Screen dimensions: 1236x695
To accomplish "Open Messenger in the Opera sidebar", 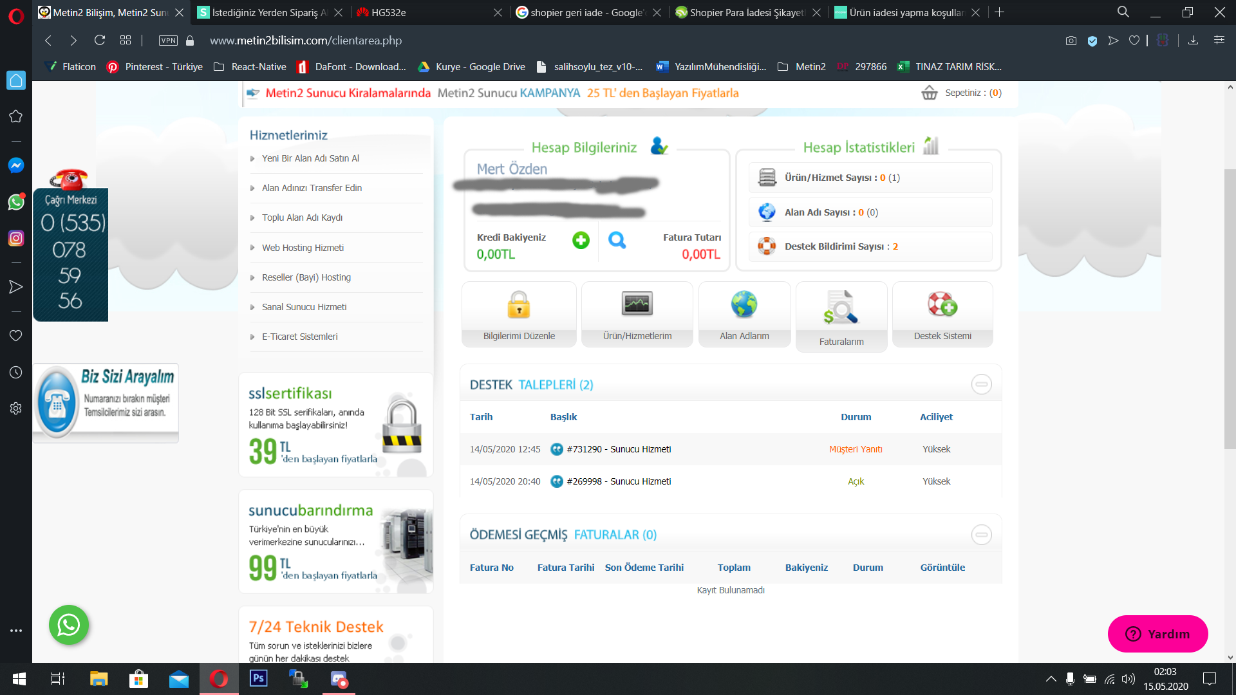I will [x=16, y=165].
